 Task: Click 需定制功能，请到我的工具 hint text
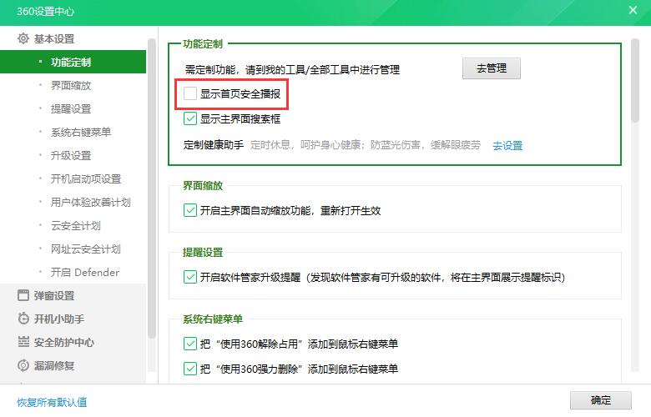click(x=292, y=69)
